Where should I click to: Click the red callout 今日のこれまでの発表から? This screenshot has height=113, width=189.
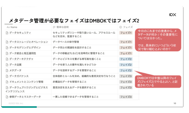point(158,40)
